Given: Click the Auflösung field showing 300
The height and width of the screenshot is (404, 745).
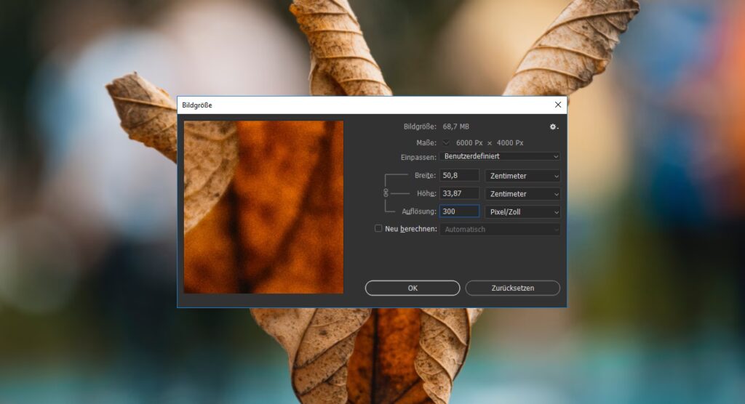Looking at the screenshot, I should tap(459, 211).
